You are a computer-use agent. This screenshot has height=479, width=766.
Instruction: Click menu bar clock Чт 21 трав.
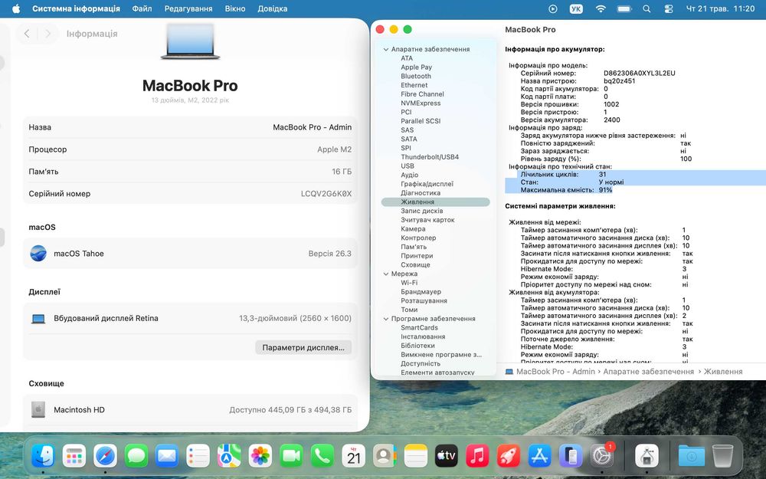point(721,8)
